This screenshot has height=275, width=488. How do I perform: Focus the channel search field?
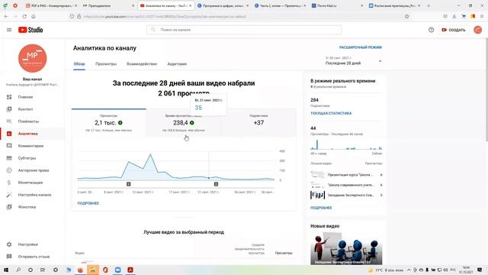(244, 30)
